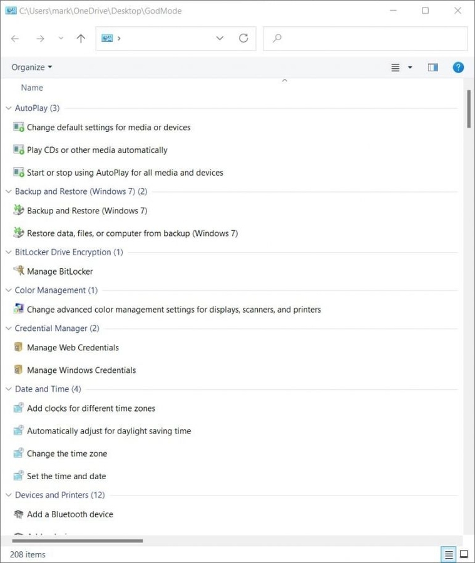Click the color management settings icon

(x=18, y=309)
